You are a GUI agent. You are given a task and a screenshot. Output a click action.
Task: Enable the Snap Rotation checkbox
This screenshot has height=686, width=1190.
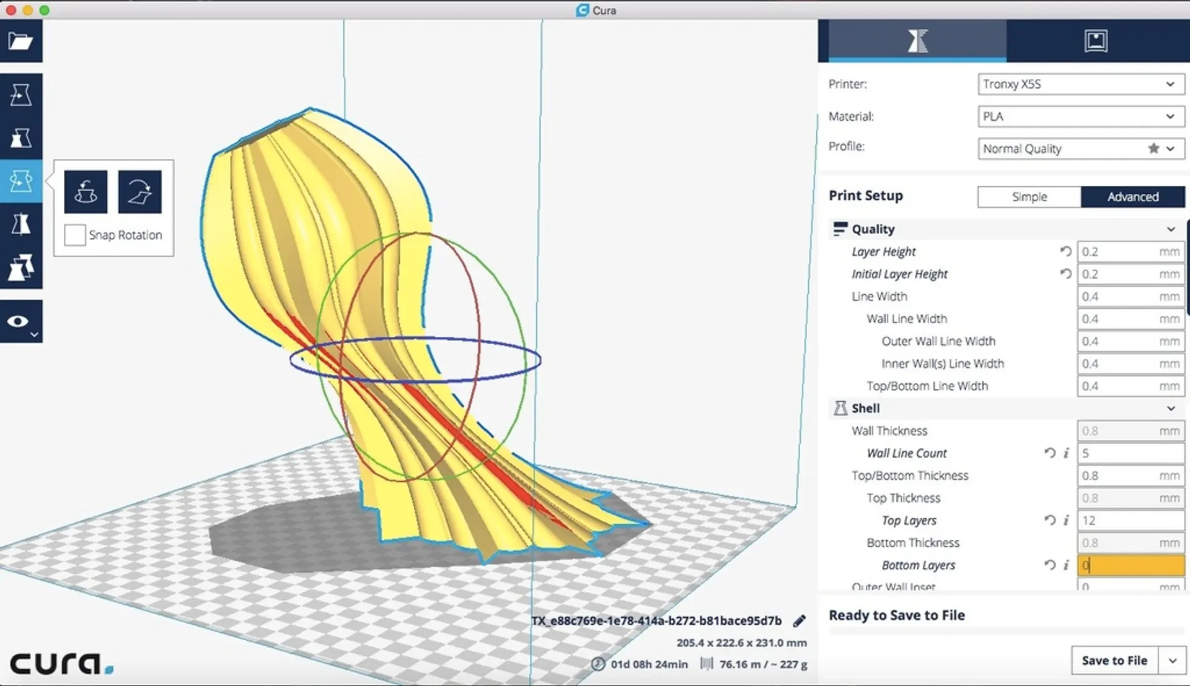(75, 235)
